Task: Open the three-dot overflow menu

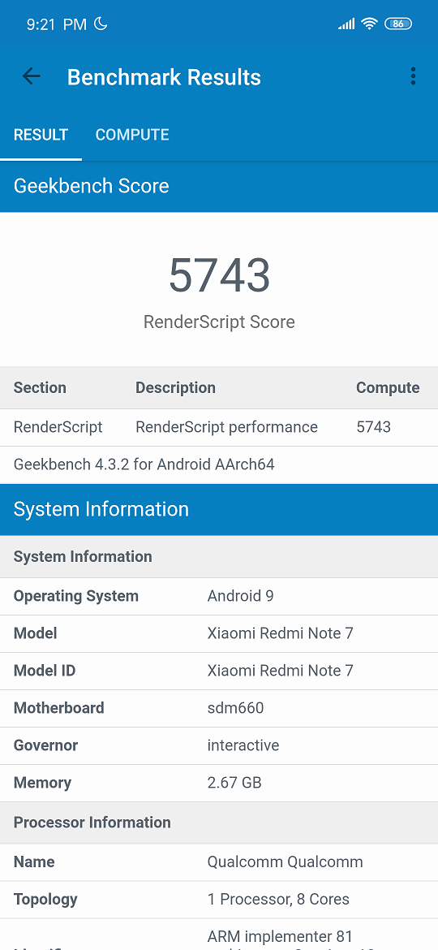Action: 413,76
